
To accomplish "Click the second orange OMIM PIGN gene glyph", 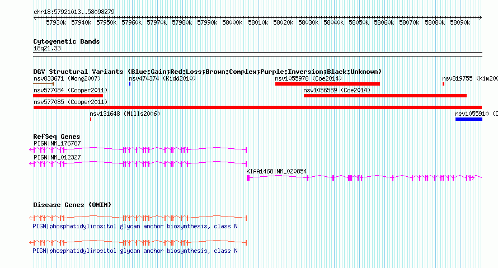I will pos(138,243).
